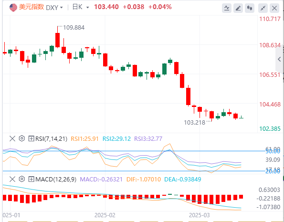Screen dimensions: 284x222
Task: Click the 103.218 low price label
Action: coord(195,123)
